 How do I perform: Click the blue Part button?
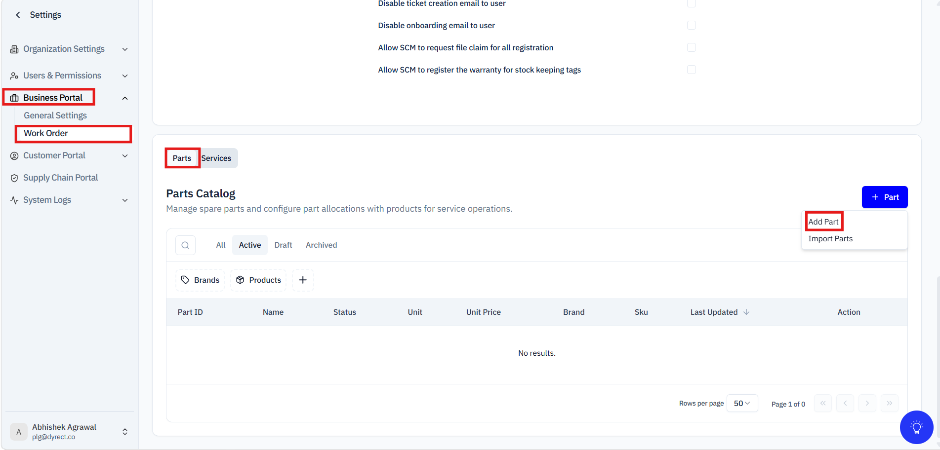pos(884,197)
